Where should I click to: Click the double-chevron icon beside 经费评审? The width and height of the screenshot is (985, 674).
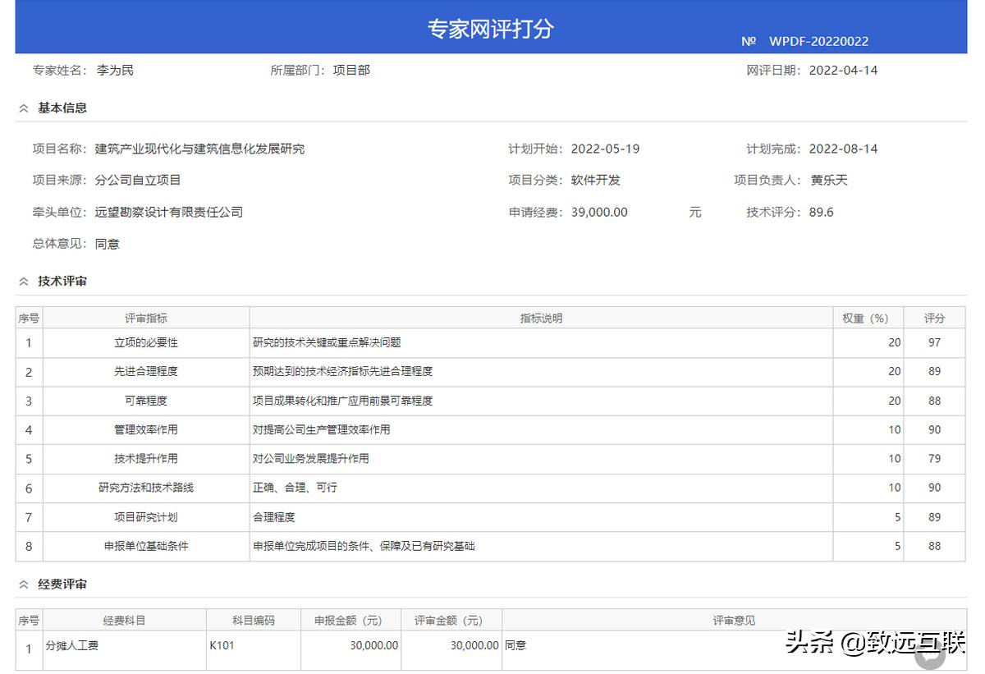click(x=24, y=585)
